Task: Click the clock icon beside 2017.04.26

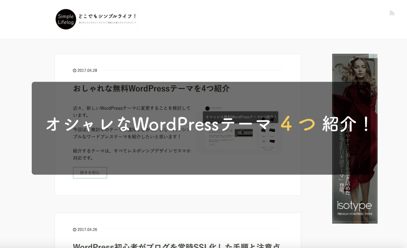Action: pos(74,229)
